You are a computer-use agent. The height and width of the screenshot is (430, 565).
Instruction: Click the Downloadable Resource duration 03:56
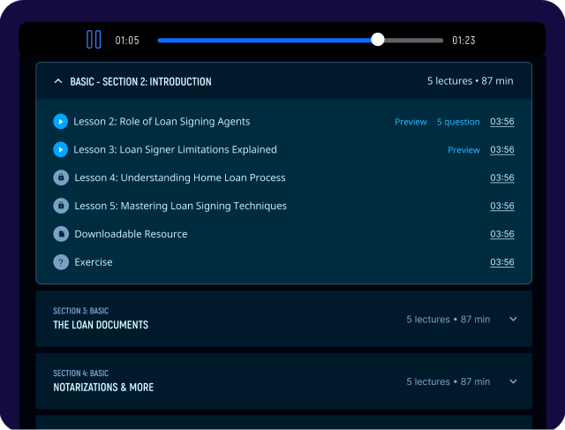tap(501, 235)
